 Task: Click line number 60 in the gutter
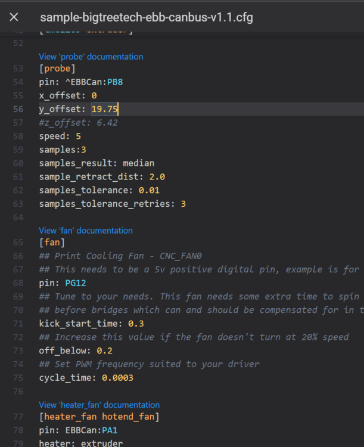pos(18,163)
